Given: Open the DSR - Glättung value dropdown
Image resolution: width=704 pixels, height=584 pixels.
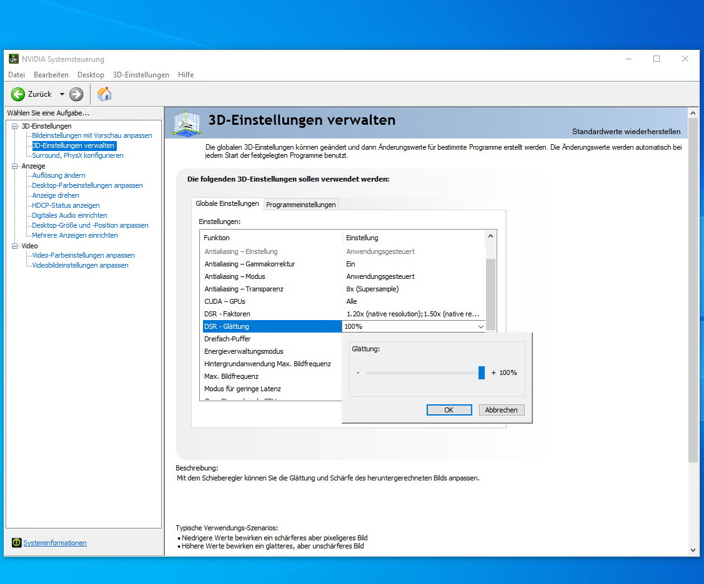Looking at the screenshot, I should pyautogui.click(x=480, y=326).
